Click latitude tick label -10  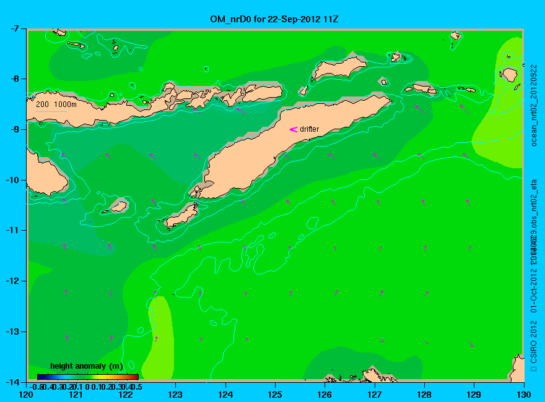tap(12, 180)
